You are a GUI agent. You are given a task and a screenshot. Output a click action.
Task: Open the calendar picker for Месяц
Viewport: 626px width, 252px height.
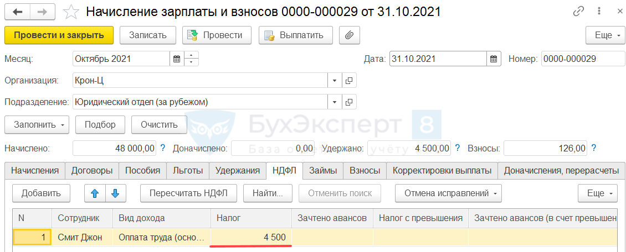177,59
